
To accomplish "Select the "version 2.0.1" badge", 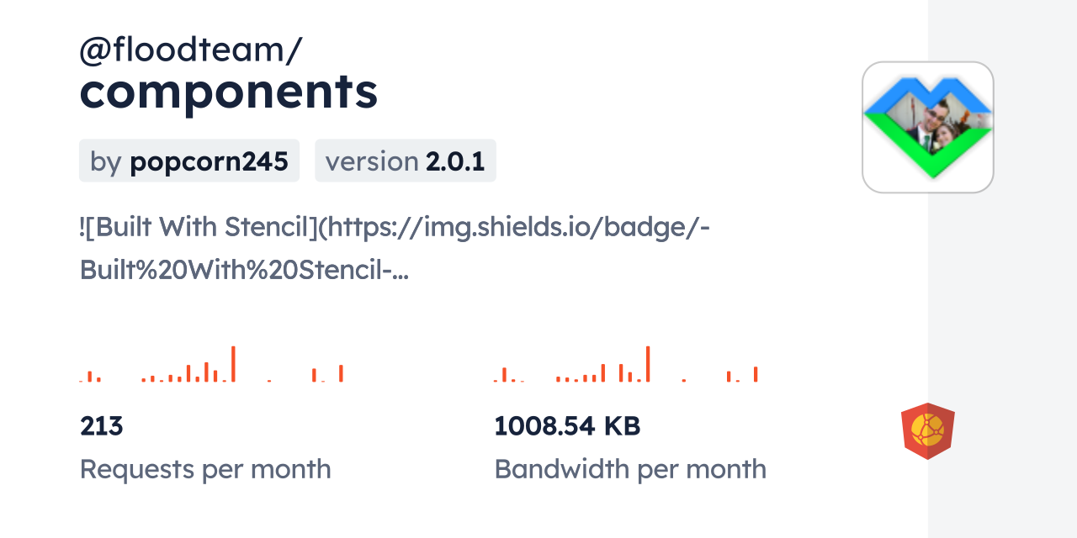I will coord(406,161).
